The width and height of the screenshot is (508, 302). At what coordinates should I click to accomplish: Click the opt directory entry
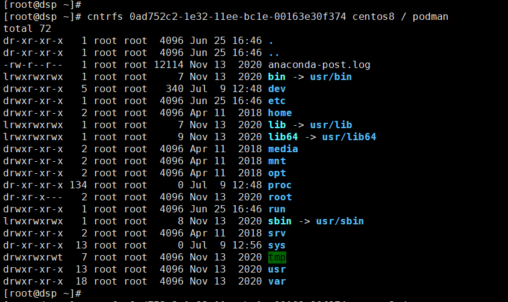coord(277,173)
